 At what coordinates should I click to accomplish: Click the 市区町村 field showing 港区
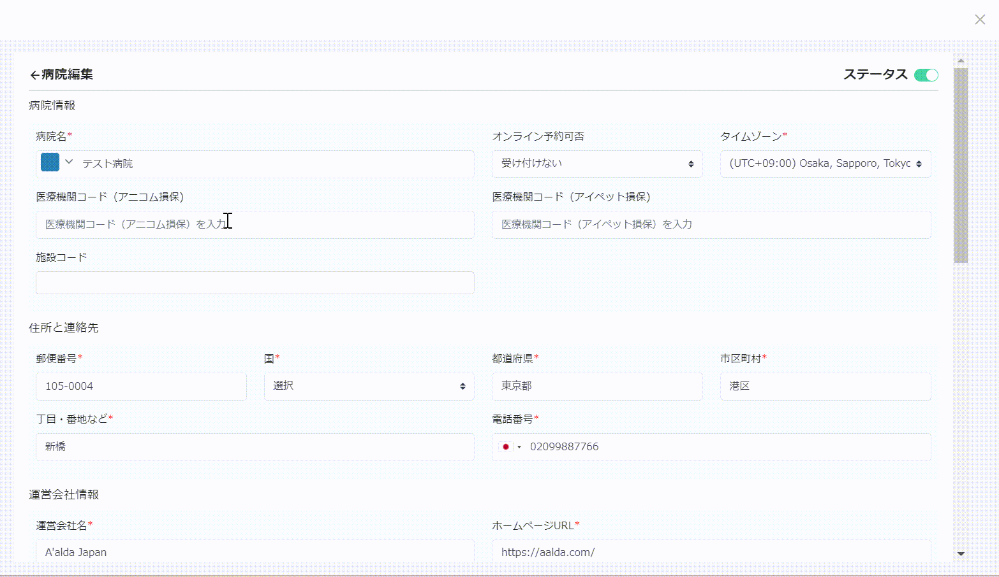[x=825, y=387]
